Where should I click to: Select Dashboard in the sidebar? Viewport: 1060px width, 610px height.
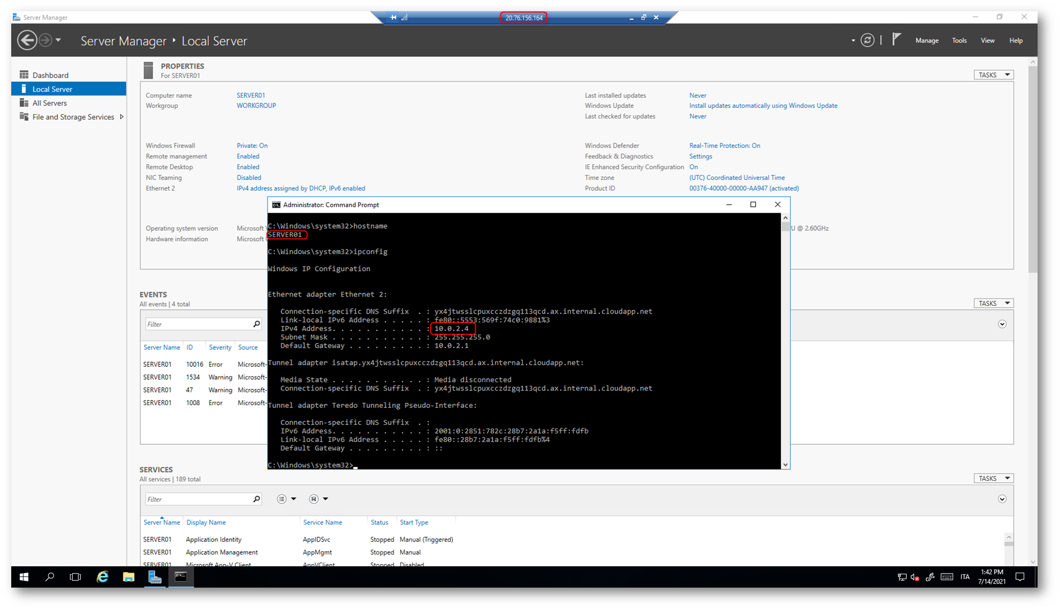click(x=68, y=75)
